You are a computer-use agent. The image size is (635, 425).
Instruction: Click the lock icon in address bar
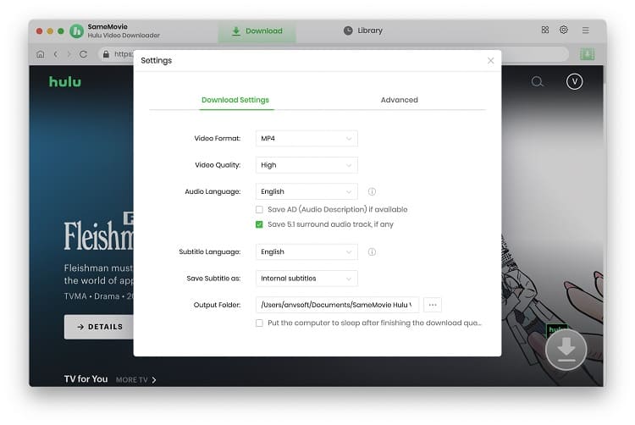(x=106, y=54)
